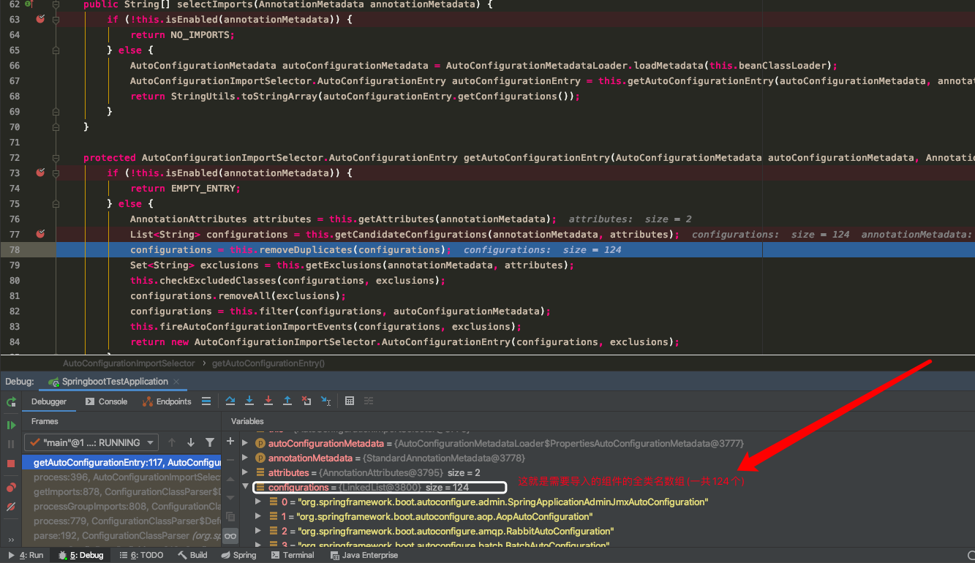Click the Run to Cursor icon

tap(326, 401)
